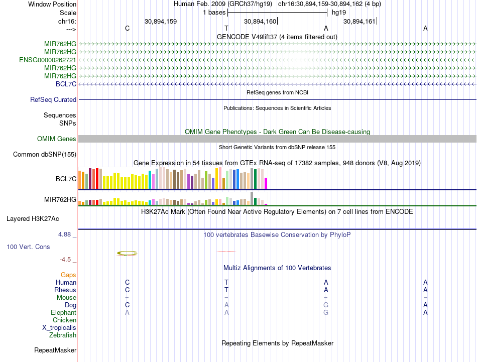Click the Window Position label

52,4
